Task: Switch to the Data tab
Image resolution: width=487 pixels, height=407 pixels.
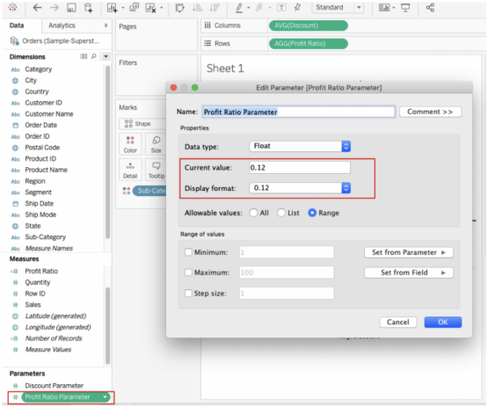Action: pos(17,25)
